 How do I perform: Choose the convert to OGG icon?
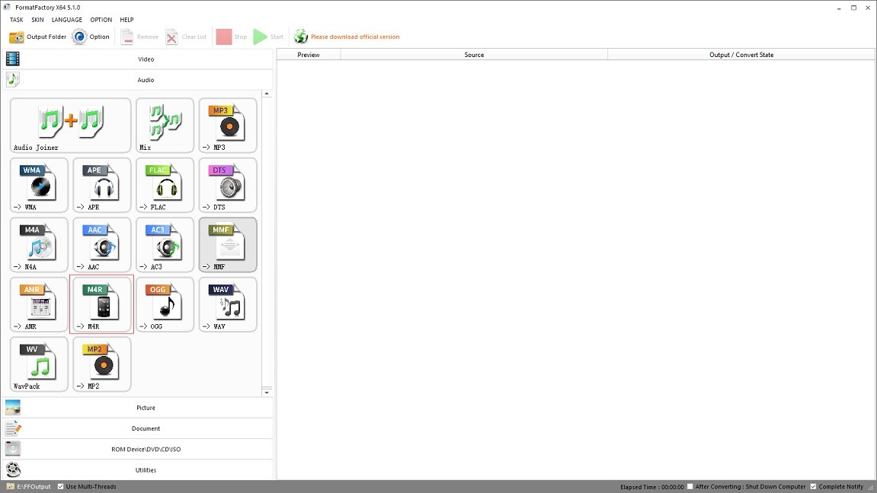click(x=165, y=304)
